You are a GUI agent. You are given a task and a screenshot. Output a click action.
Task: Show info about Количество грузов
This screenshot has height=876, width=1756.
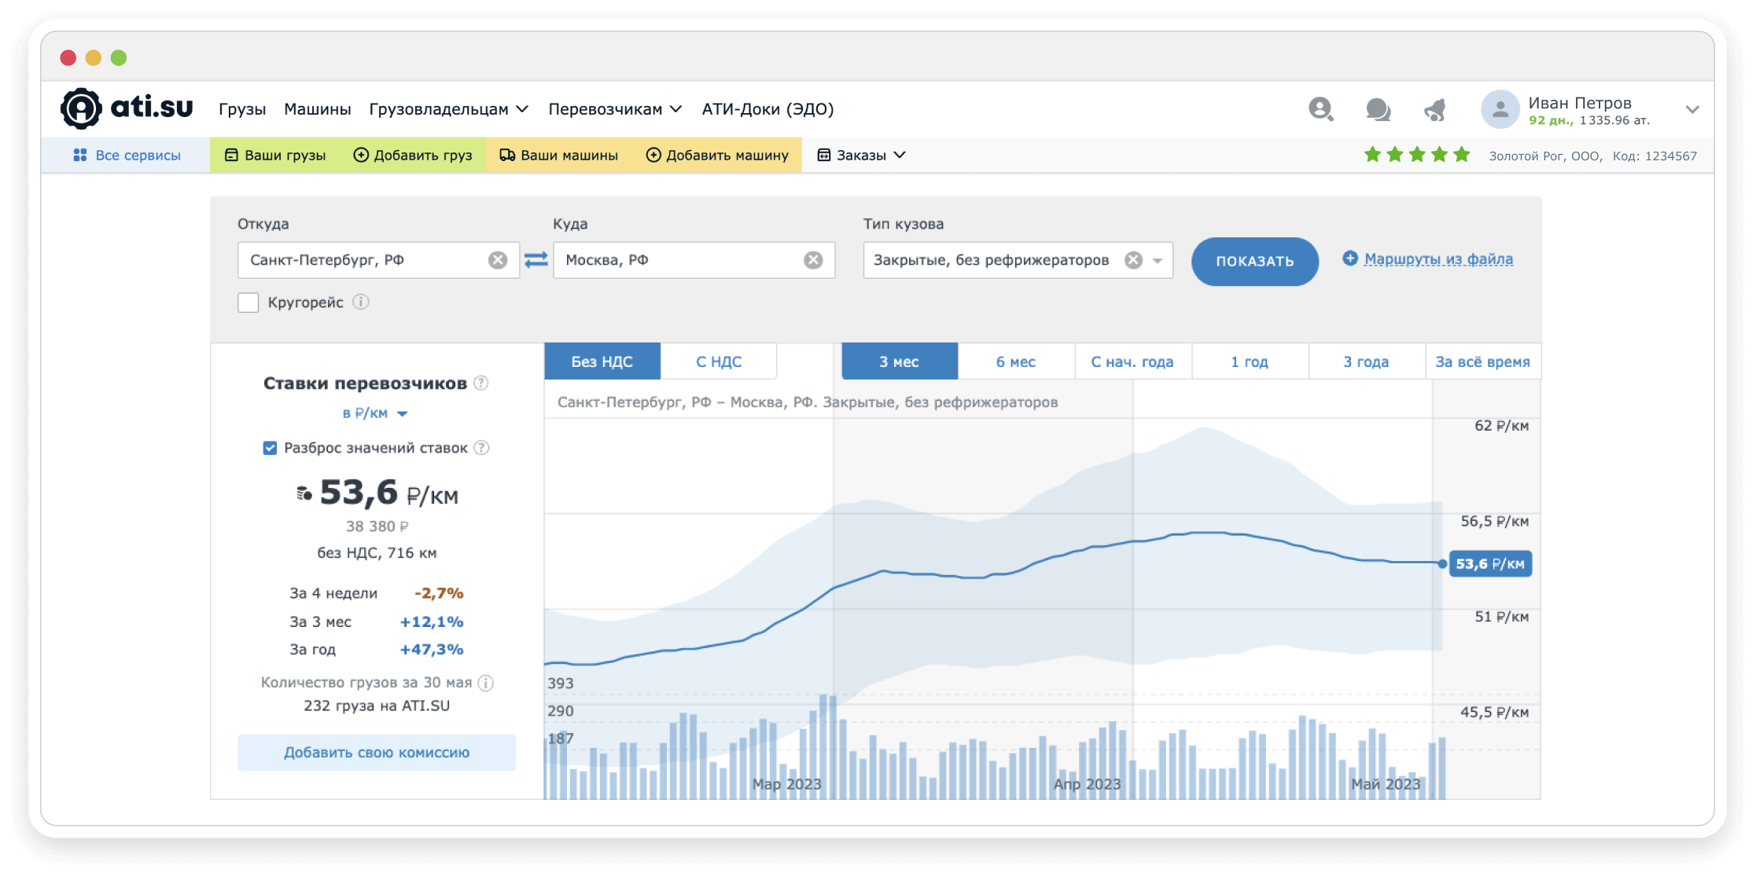point(486,683)
